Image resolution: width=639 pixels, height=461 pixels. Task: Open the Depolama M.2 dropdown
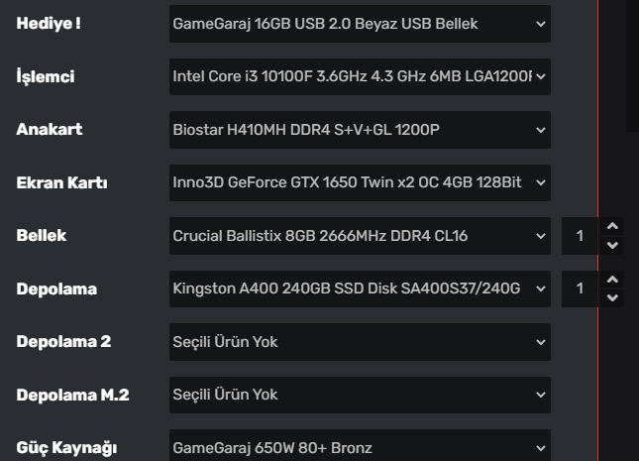(x=359, y=395)
